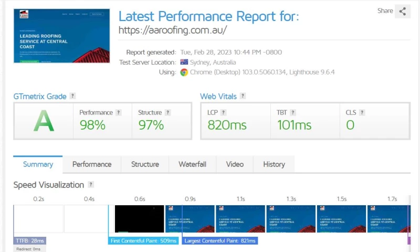
Task: Click the First Contentful Paint 509ms marker
Action: click(x=144, y=241)
